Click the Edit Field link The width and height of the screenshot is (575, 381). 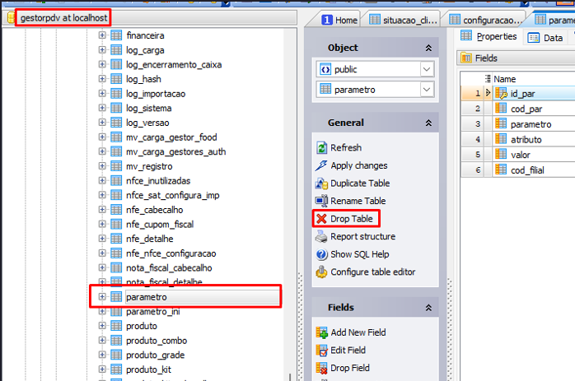[x=348, y=351]
